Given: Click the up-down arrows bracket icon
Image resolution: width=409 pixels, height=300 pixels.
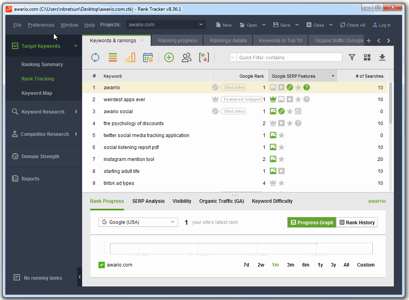Looking at the screenshot, I should (x=204, y=57).
